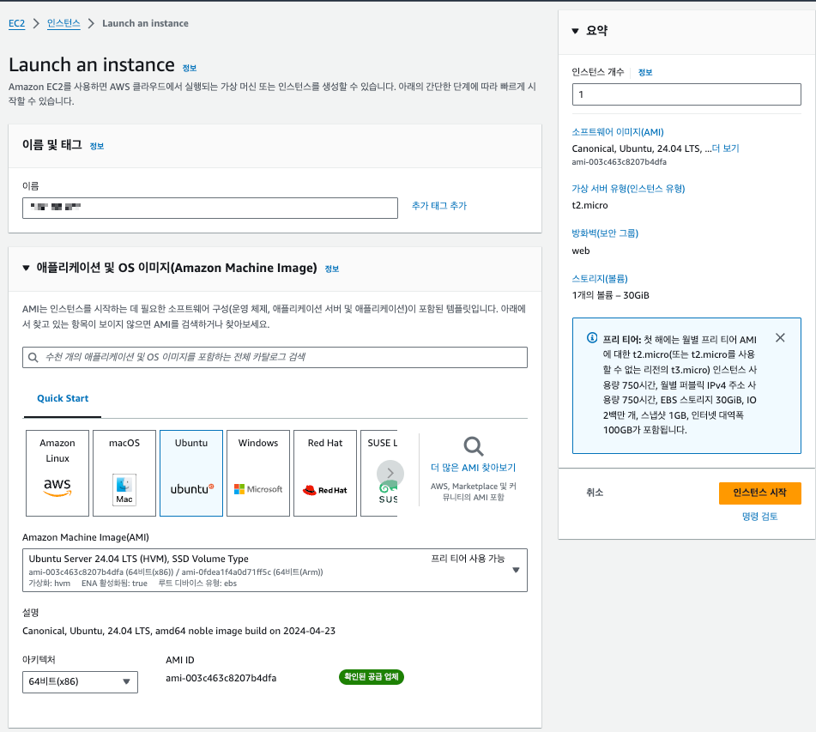Image resolution: width=816 pixels, height=732 pixels.
Task: Click 정보 link next to Launch an instance
Action: point(190,68)
